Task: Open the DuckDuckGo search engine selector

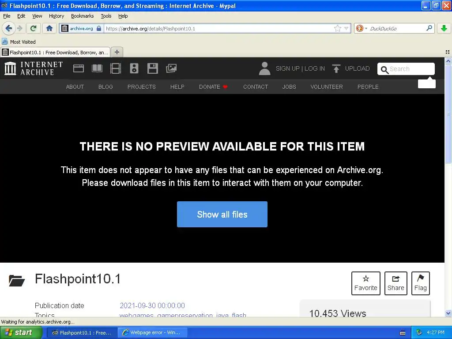Action: (x=361, y=28)
